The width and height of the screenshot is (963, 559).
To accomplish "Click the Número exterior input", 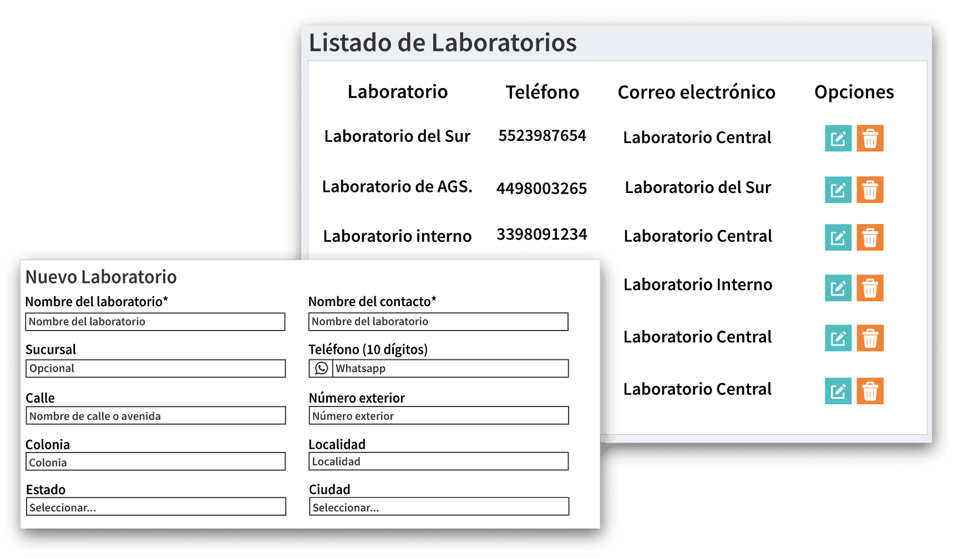I will (439, 416).
